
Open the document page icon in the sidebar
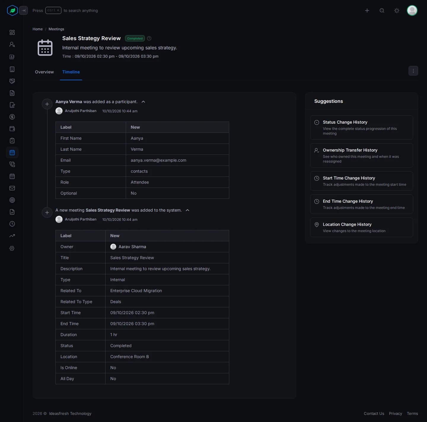click(12, 93)
